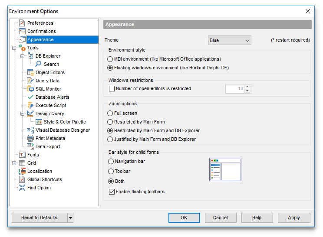Click the OK button
This screenshot has width=323, height=237.
coord(184,218)
